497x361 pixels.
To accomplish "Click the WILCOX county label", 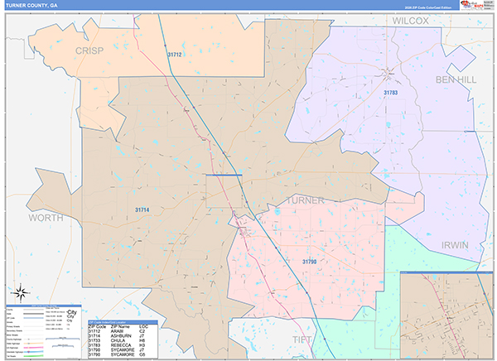I will [x=411, y=21].
